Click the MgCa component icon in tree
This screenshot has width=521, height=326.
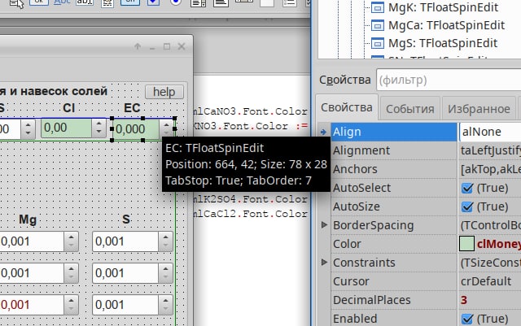coord(378,25)
